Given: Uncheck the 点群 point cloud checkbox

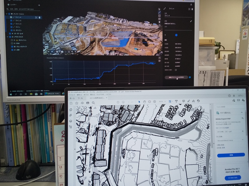Looking at the screenshot, I should coord(12,50).
